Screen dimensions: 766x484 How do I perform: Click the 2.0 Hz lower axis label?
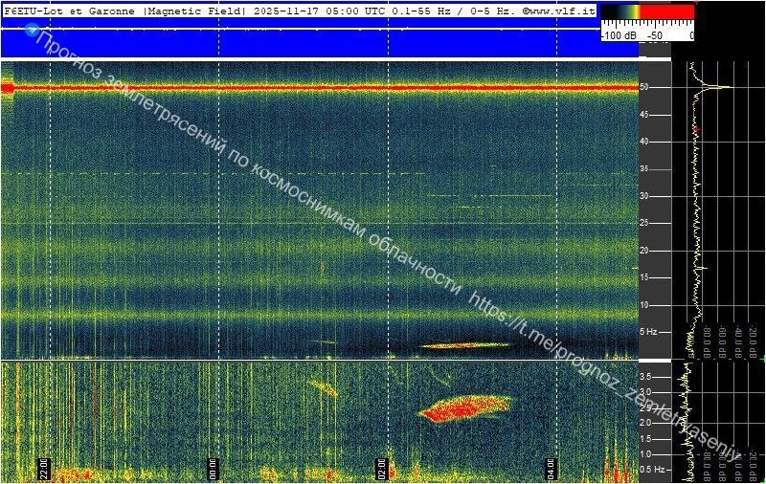pos(645,423)
